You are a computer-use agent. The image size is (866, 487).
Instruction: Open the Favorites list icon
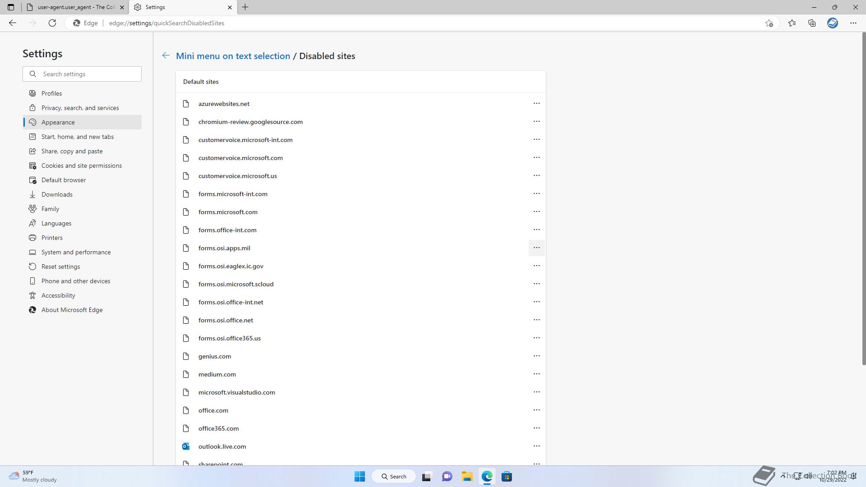pyautogui.click(x=792, y=23)
